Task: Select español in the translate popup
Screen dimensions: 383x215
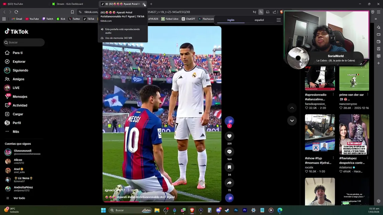Action: coord(259,20)
